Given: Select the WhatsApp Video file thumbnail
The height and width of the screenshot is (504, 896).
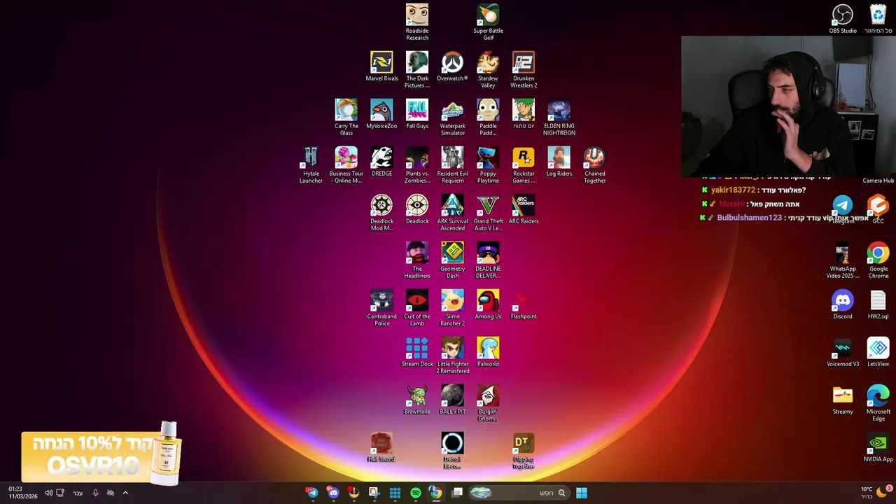Looking at the screenshot, I should (843, 260).
